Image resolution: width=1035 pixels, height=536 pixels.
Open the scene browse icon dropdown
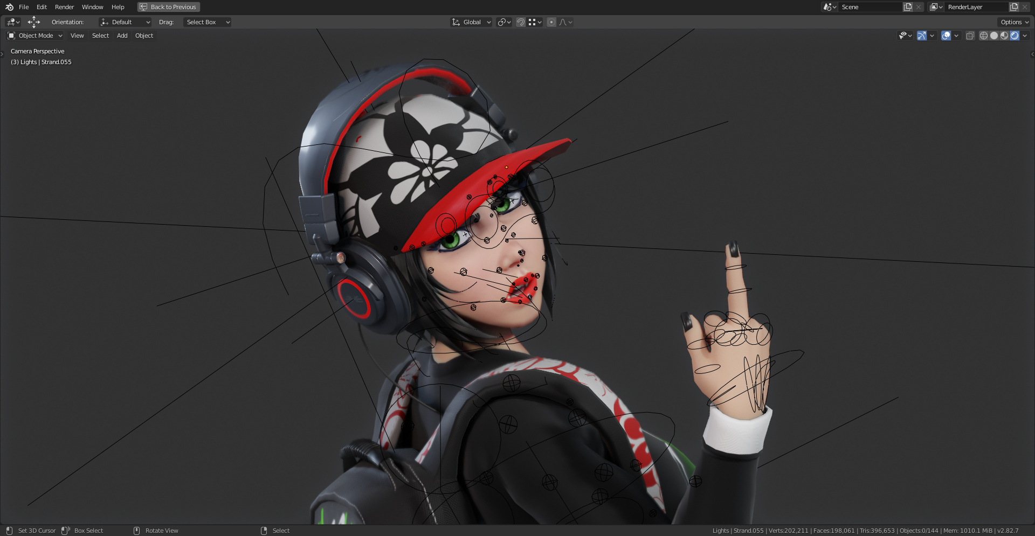point(829,7)
